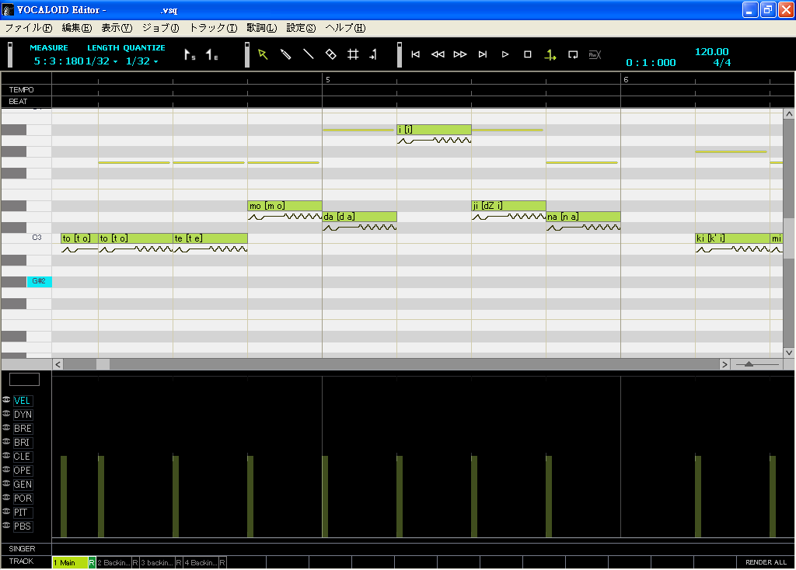Toggle eye icon beside PBS
The image size is (796, 570).
[6, 526]
